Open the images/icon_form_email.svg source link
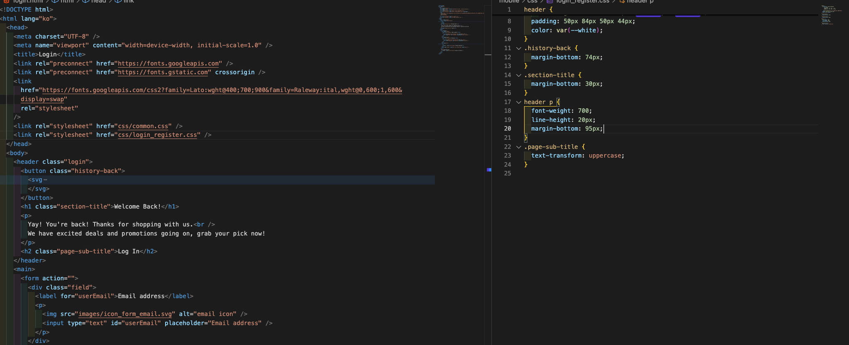Viewport: 849px width, 345px height. pyautogui.click(x=125, y=314)
